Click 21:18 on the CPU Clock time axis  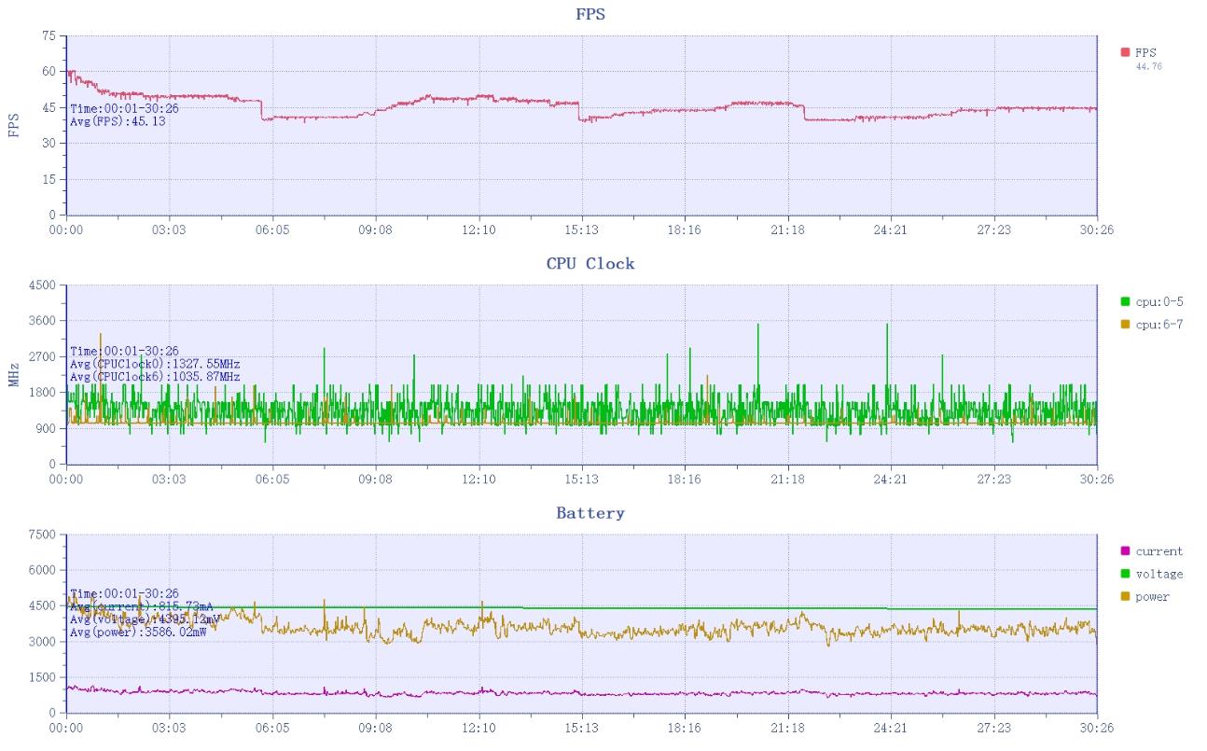point(787,479)
